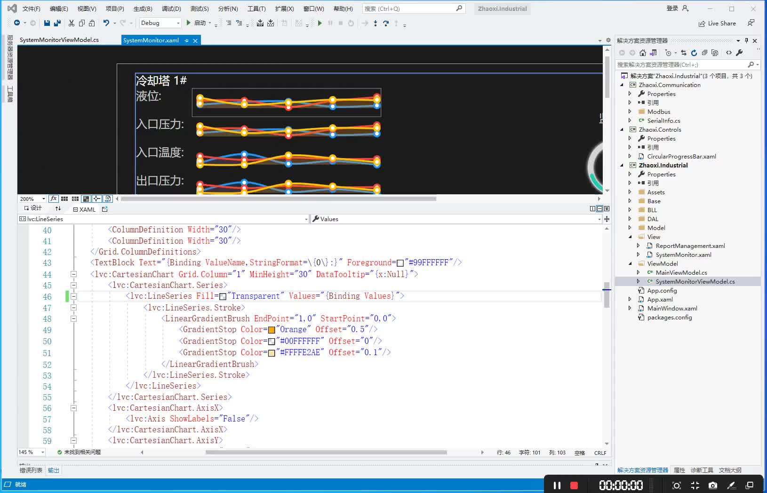Viewport: 767px width, 493px height.
Task: Switch to the XAML view tab
Action: tap(84, 209)
